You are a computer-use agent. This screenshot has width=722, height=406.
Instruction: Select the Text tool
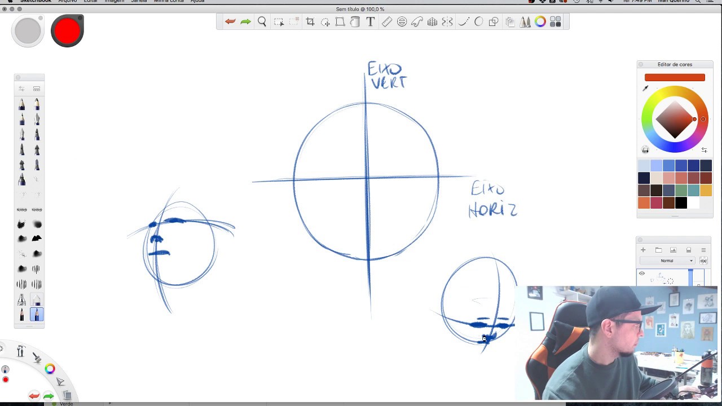(370, 22)
